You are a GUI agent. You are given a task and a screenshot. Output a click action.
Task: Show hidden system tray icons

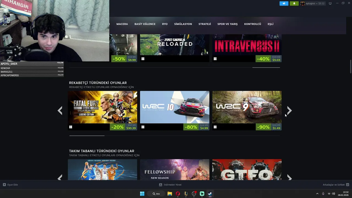point(317,194)
